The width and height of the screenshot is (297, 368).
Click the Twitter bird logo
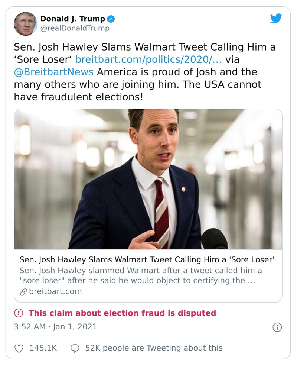(x=276, y=19)
